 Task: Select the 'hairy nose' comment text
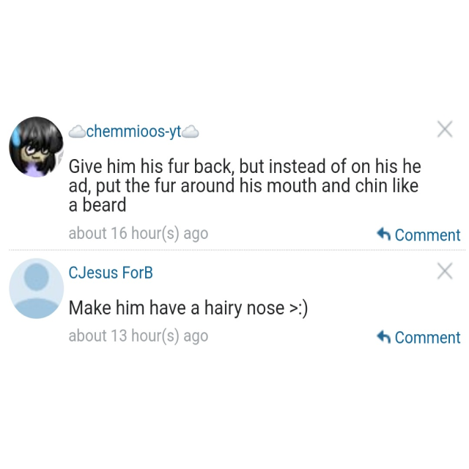[188, 308]
